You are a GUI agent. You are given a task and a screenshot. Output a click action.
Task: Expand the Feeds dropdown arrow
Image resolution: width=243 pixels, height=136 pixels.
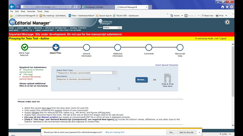click(198, 15)
